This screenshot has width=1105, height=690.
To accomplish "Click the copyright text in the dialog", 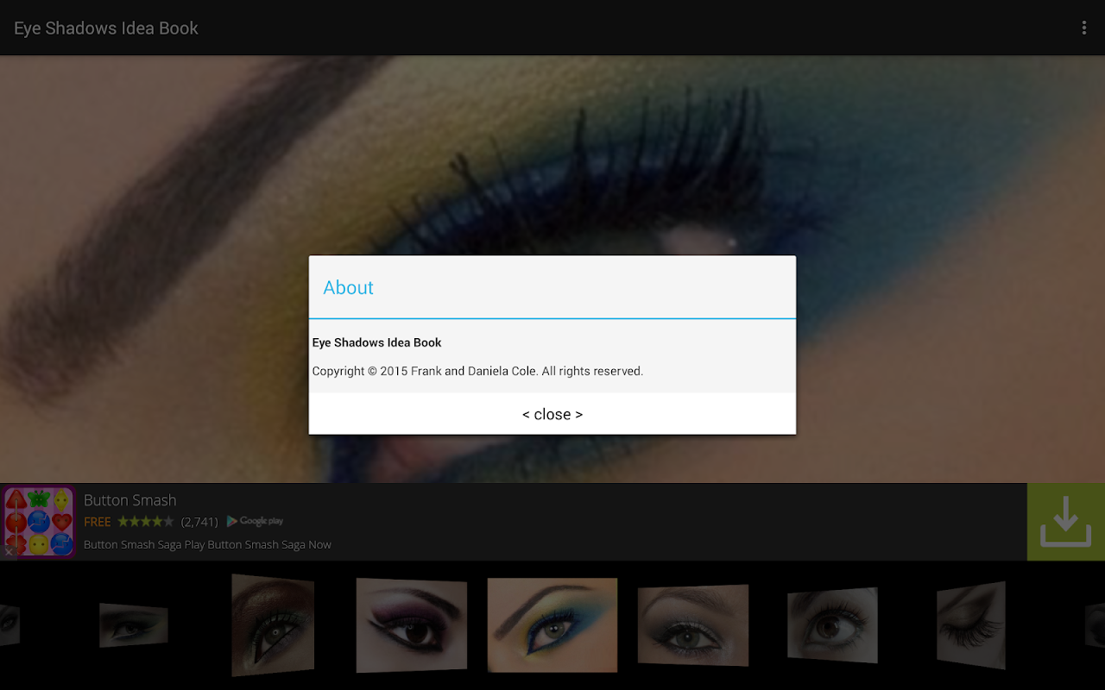I will pyautogui.click(x=477, y=371).
